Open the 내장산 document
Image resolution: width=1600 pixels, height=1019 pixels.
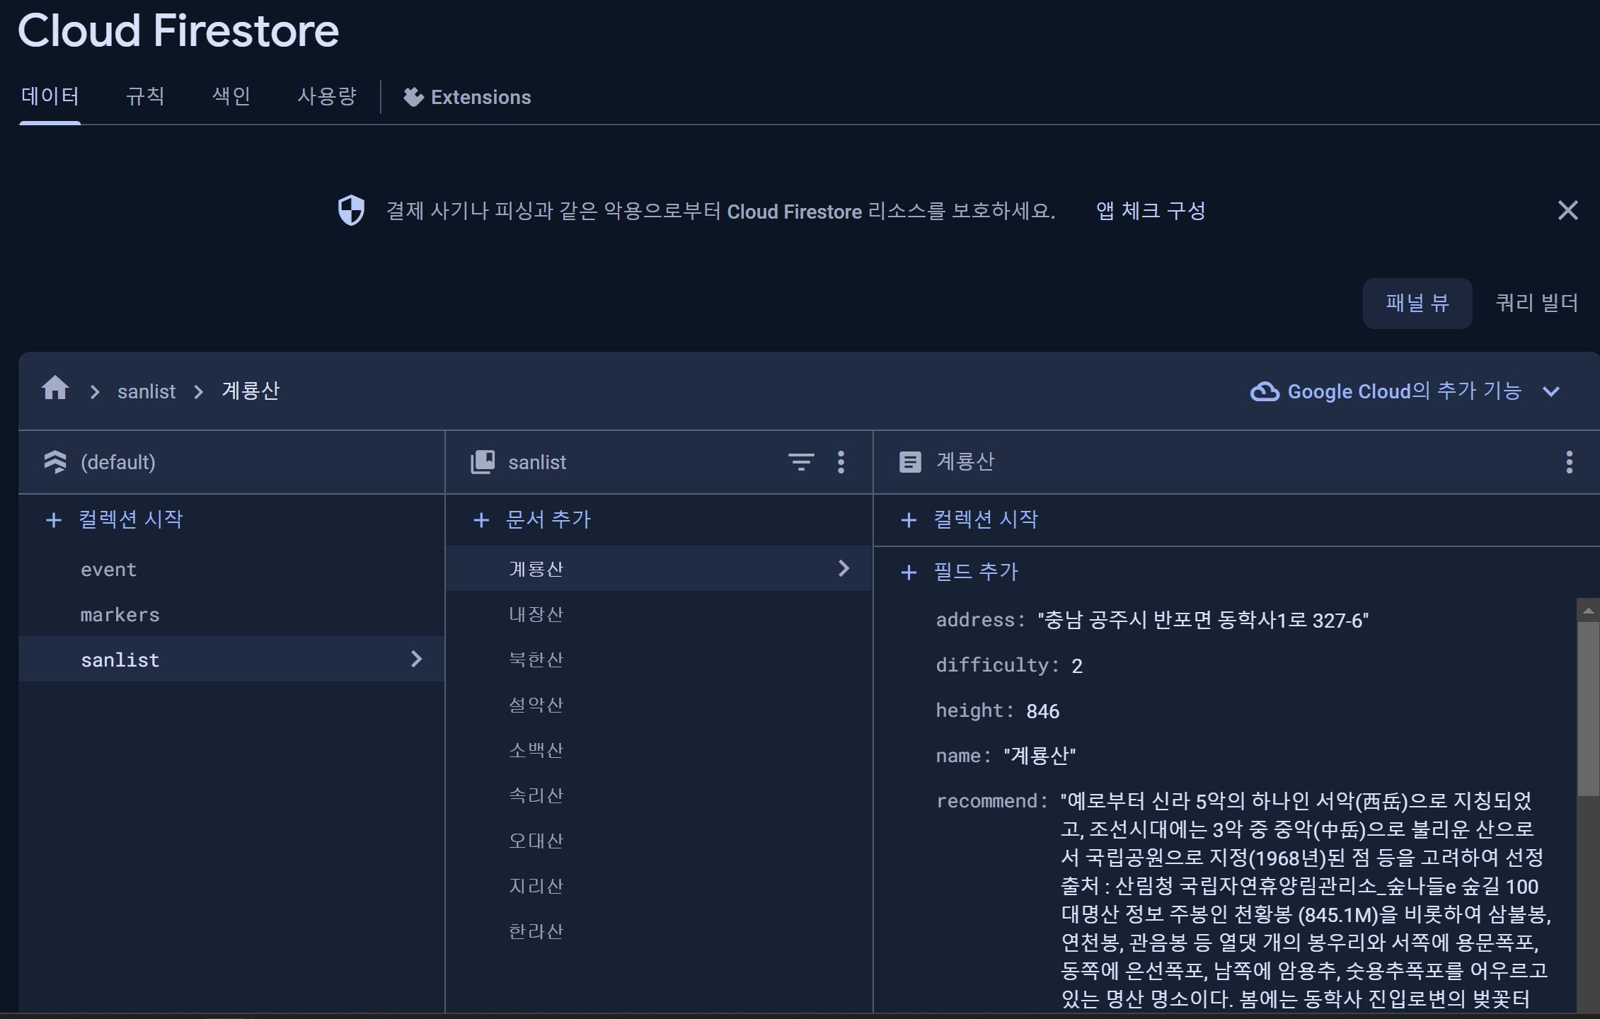point(659,614)
